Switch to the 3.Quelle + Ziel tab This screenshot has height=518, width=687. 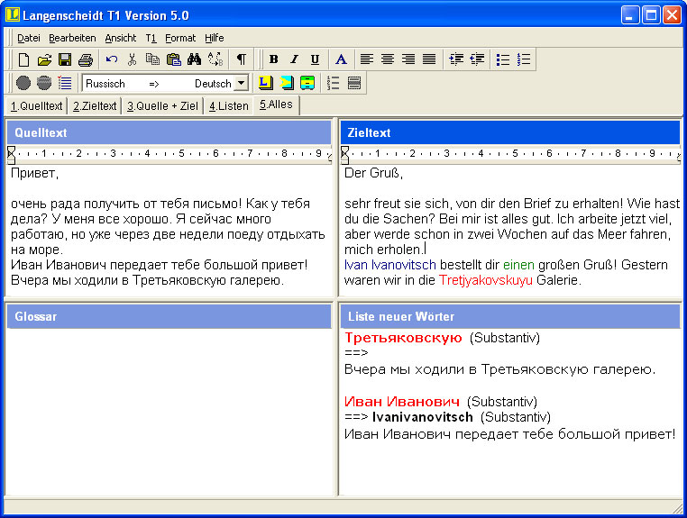162,106
